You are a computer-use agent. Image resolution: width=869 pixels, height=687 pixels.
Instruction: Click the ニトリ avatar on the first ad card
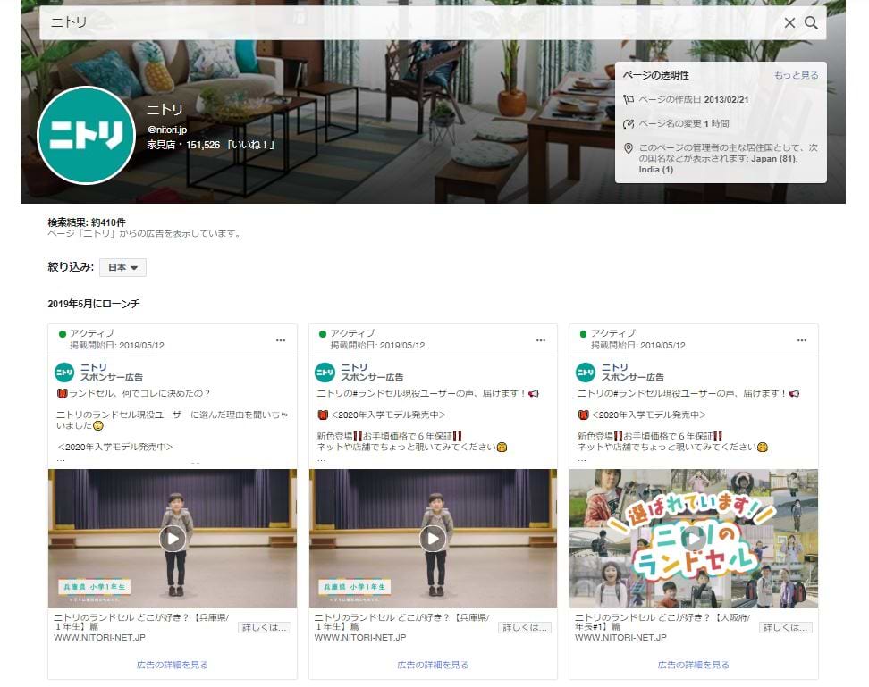tap(64, 372)
